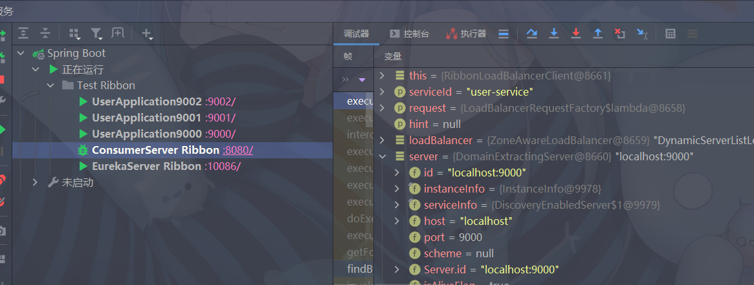Expand the host field
This screenshot has height=285, width=754.
397,221
